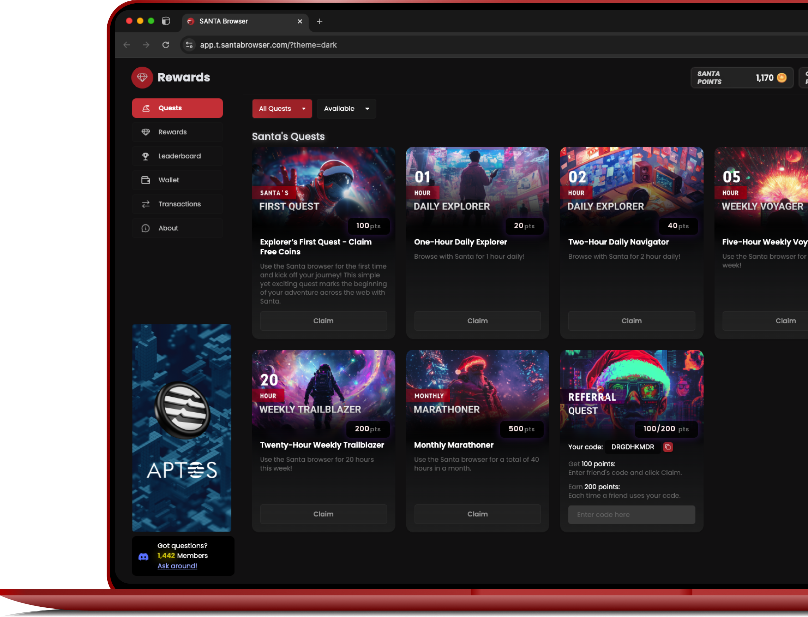The height and width of the screenshot is (617, 808).
Task: Click the Aptos banner ad
Action: tap(182, 427)
